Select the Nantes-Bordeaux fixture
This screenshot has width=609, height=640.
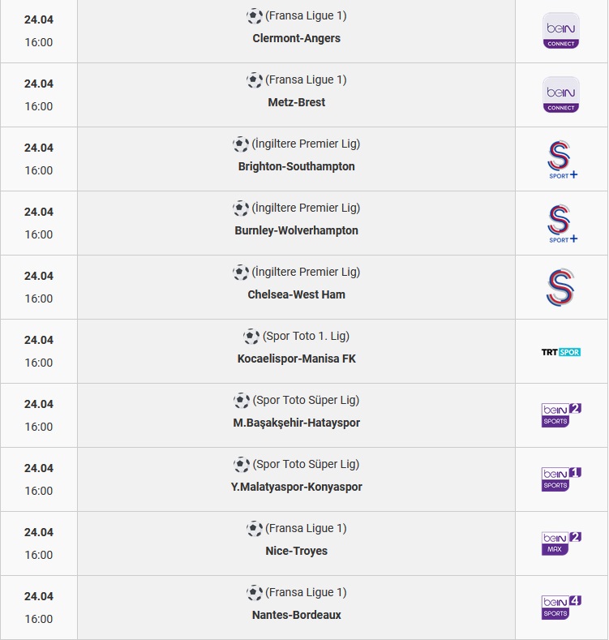(296, 615)
